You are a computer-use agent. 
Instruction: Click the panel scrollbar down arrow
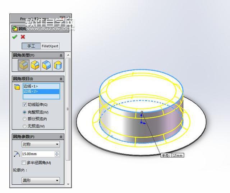point(68,184)
